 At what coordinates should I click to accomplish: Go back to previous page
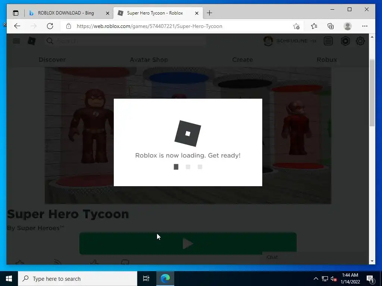pos(17,26)
